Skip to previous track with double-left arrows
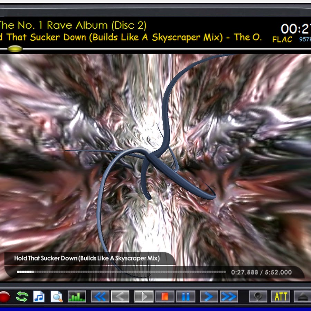Screen dimensions: 311x311 100,296
